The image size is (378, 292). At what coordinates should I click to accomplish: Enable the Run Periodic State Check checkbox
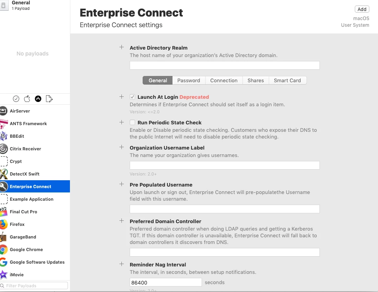(132, 122)
